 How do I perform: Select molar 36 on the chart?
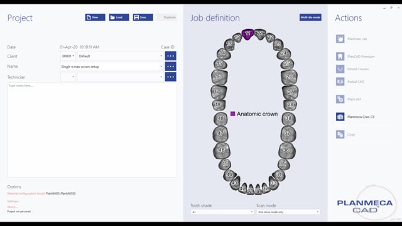(x=286, y=151)
